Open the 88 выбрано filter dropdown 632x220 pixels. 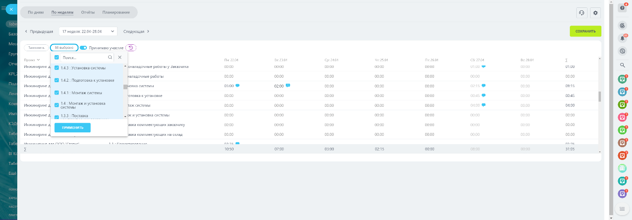64,48
